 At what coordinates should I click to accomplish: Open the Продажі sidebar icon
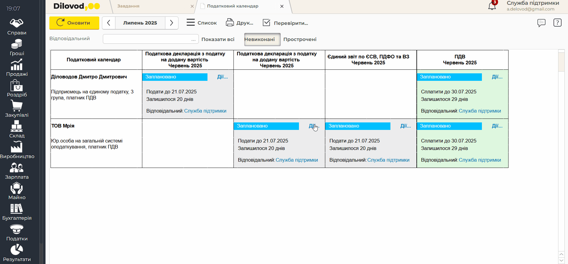click(x=17, y=68)
